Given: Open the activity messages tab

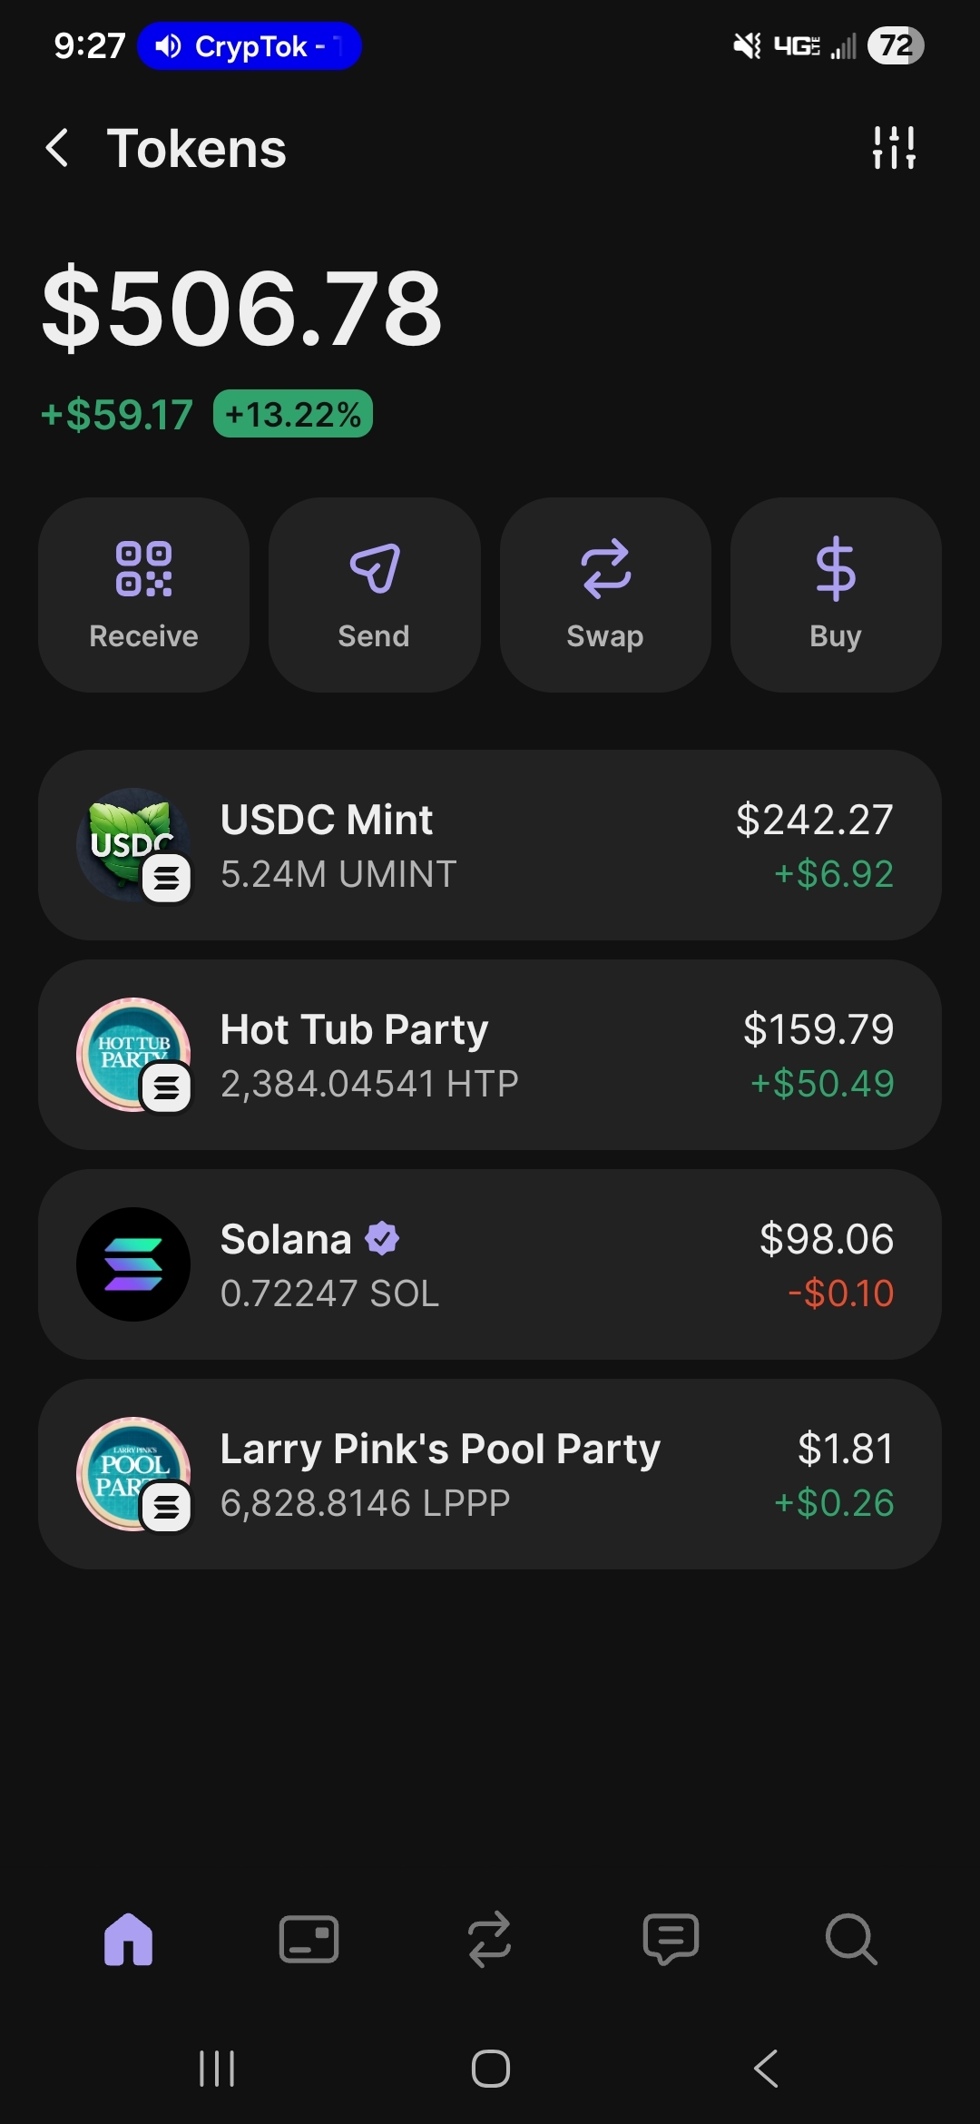Looking at the screenshot, I should (671, 1940).
